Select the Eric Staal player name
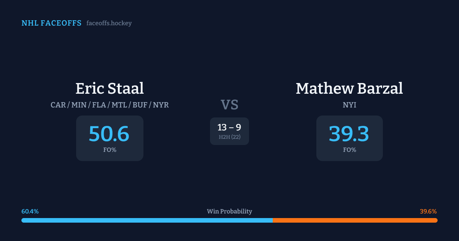The image size is (459, 241). (x=109, y=88)
